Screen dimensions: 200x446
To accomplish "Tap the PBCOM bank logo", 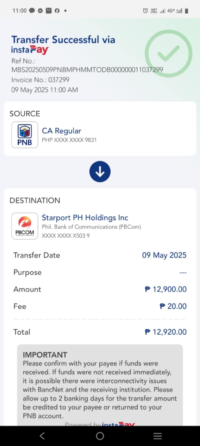I will tap(25, 226).
